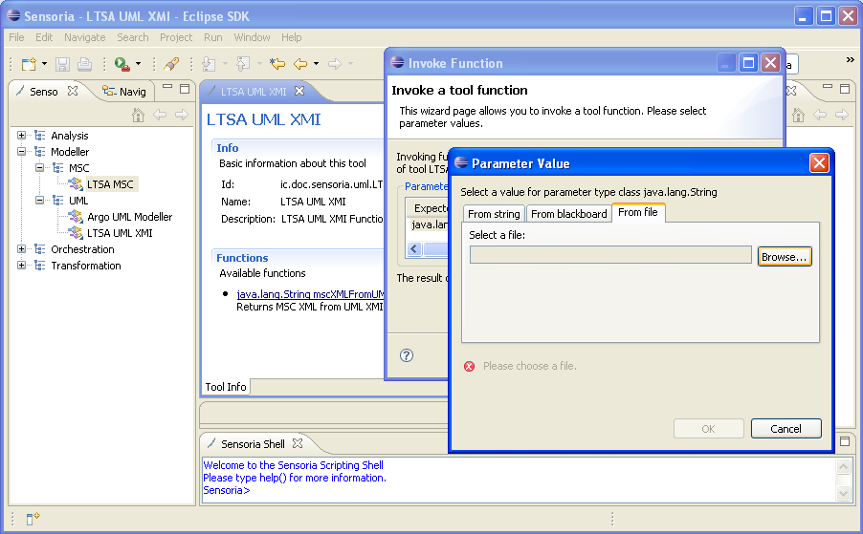
Task: Select Argo UML Modeller tree item
Action: [x=130, y=217]
